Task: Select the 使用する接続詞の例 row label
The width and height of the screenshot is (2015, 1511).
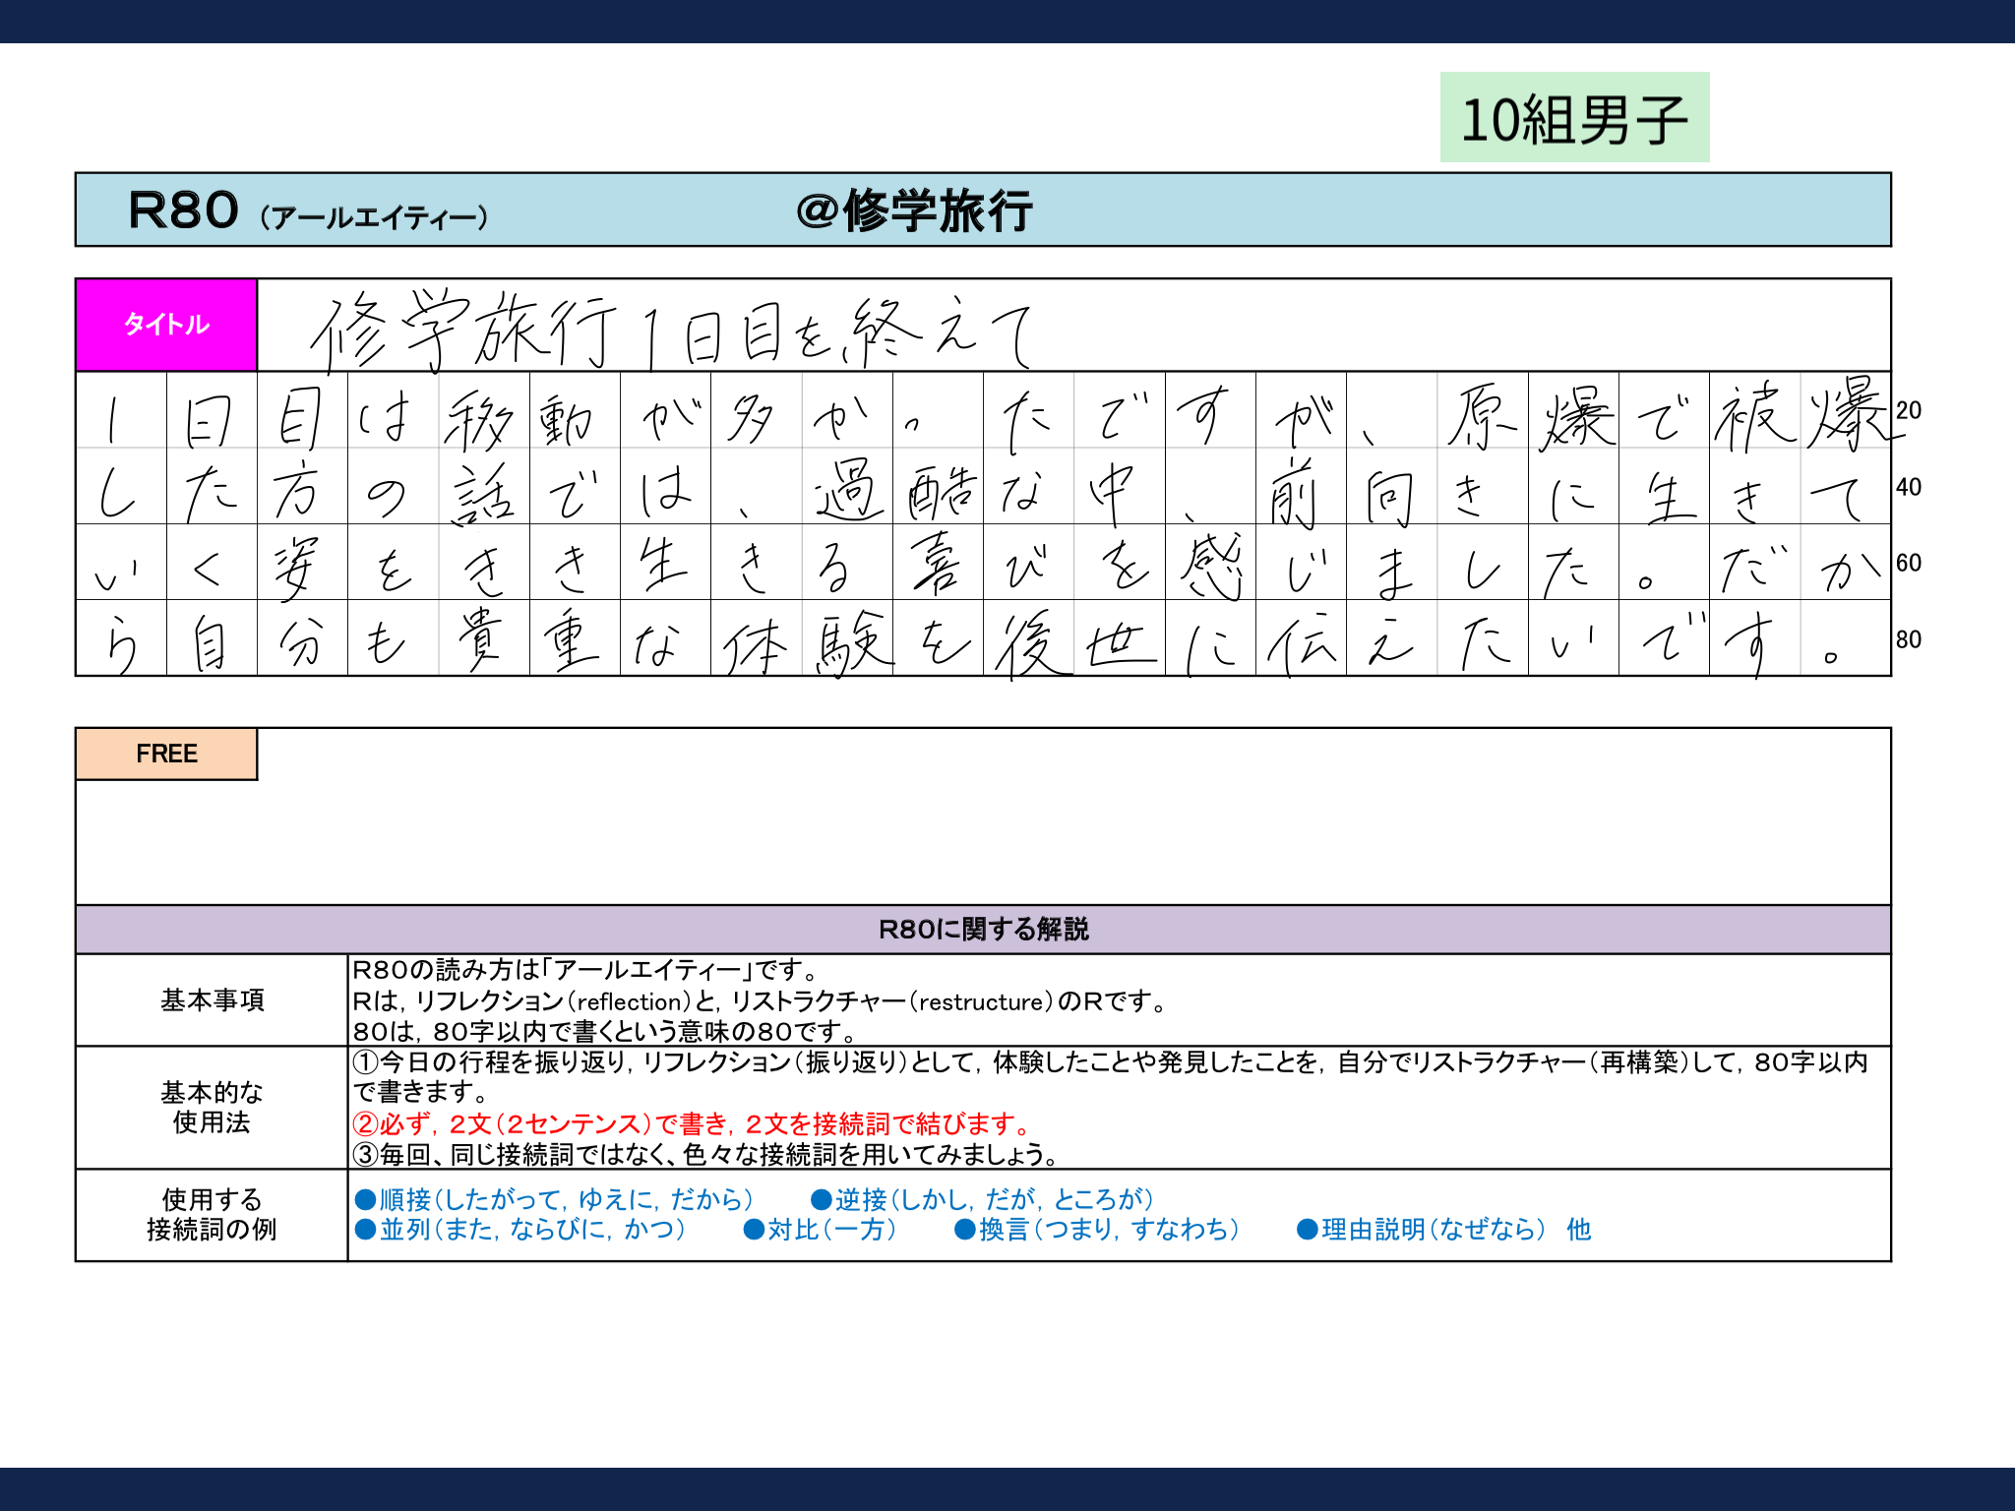Action: point(212,1214)
